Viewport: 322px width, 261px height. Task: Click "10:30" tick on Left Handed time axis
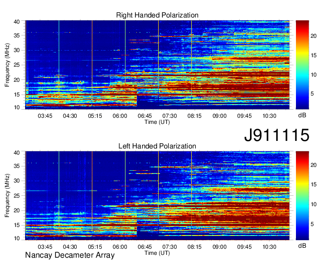click(269, 247)
